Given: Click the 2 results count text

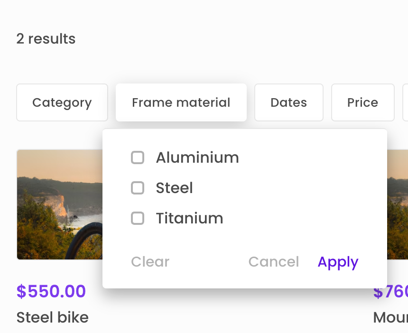Looking at the screenshot, I should click(46, 38).
